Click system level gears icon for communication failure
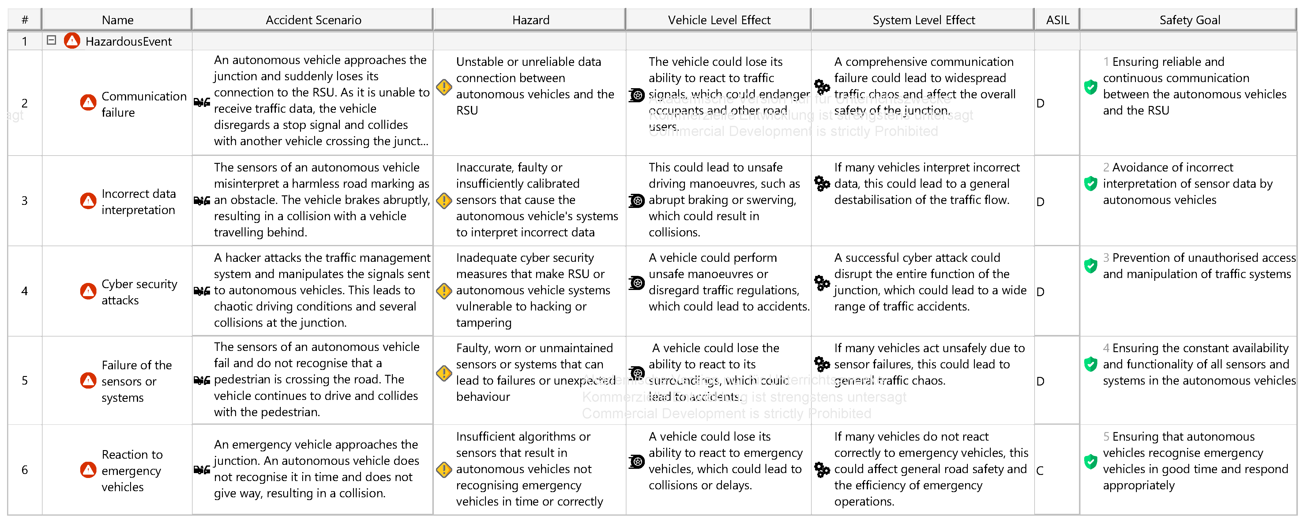1304x523 pixels. pos(821,87)
